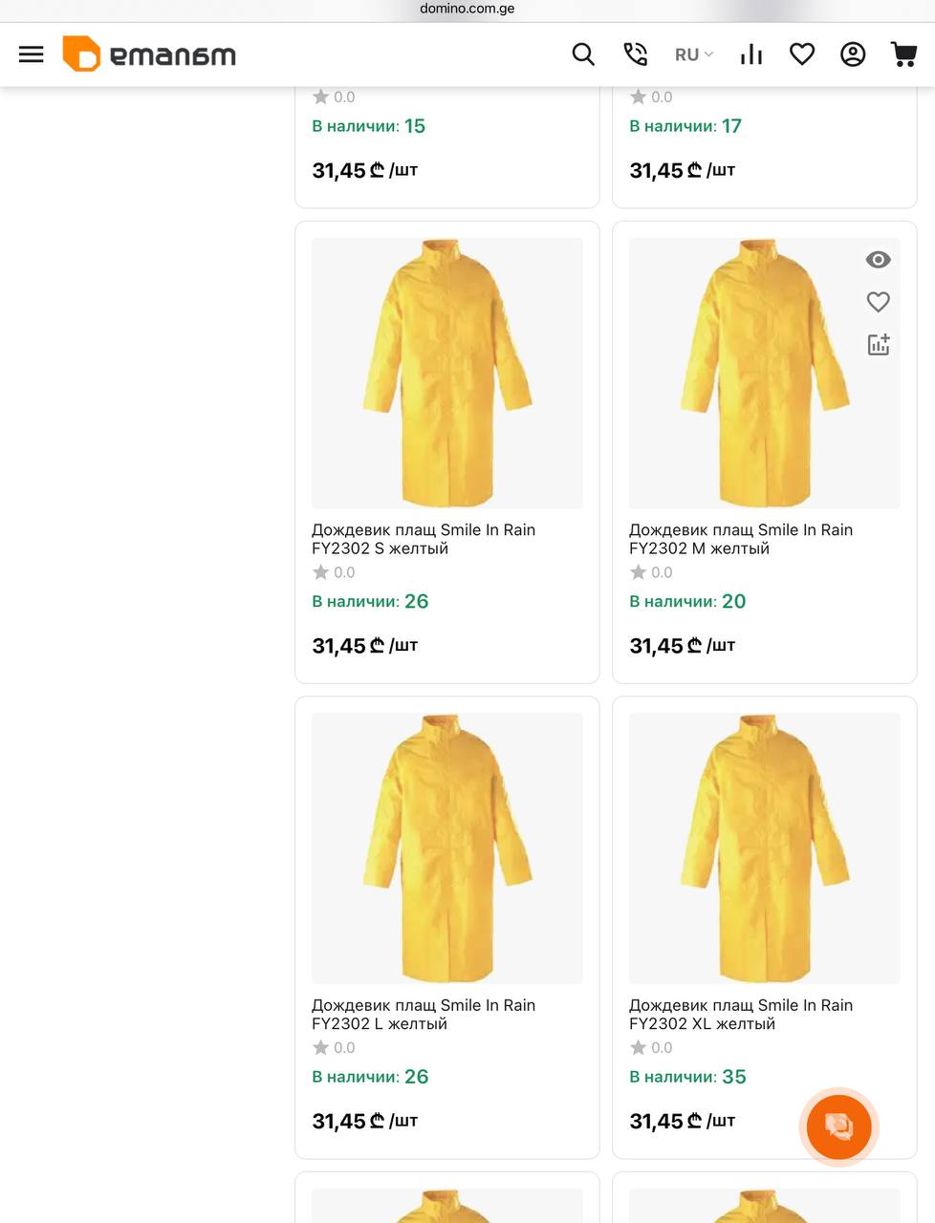Open Дождевик плащ FY2302 XL желтый link
This screenshot has width=935, height=1223.
740,1014
